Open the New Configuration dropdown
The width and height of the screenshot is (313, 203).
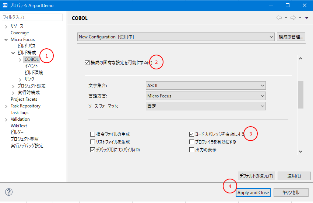point(176,37)
